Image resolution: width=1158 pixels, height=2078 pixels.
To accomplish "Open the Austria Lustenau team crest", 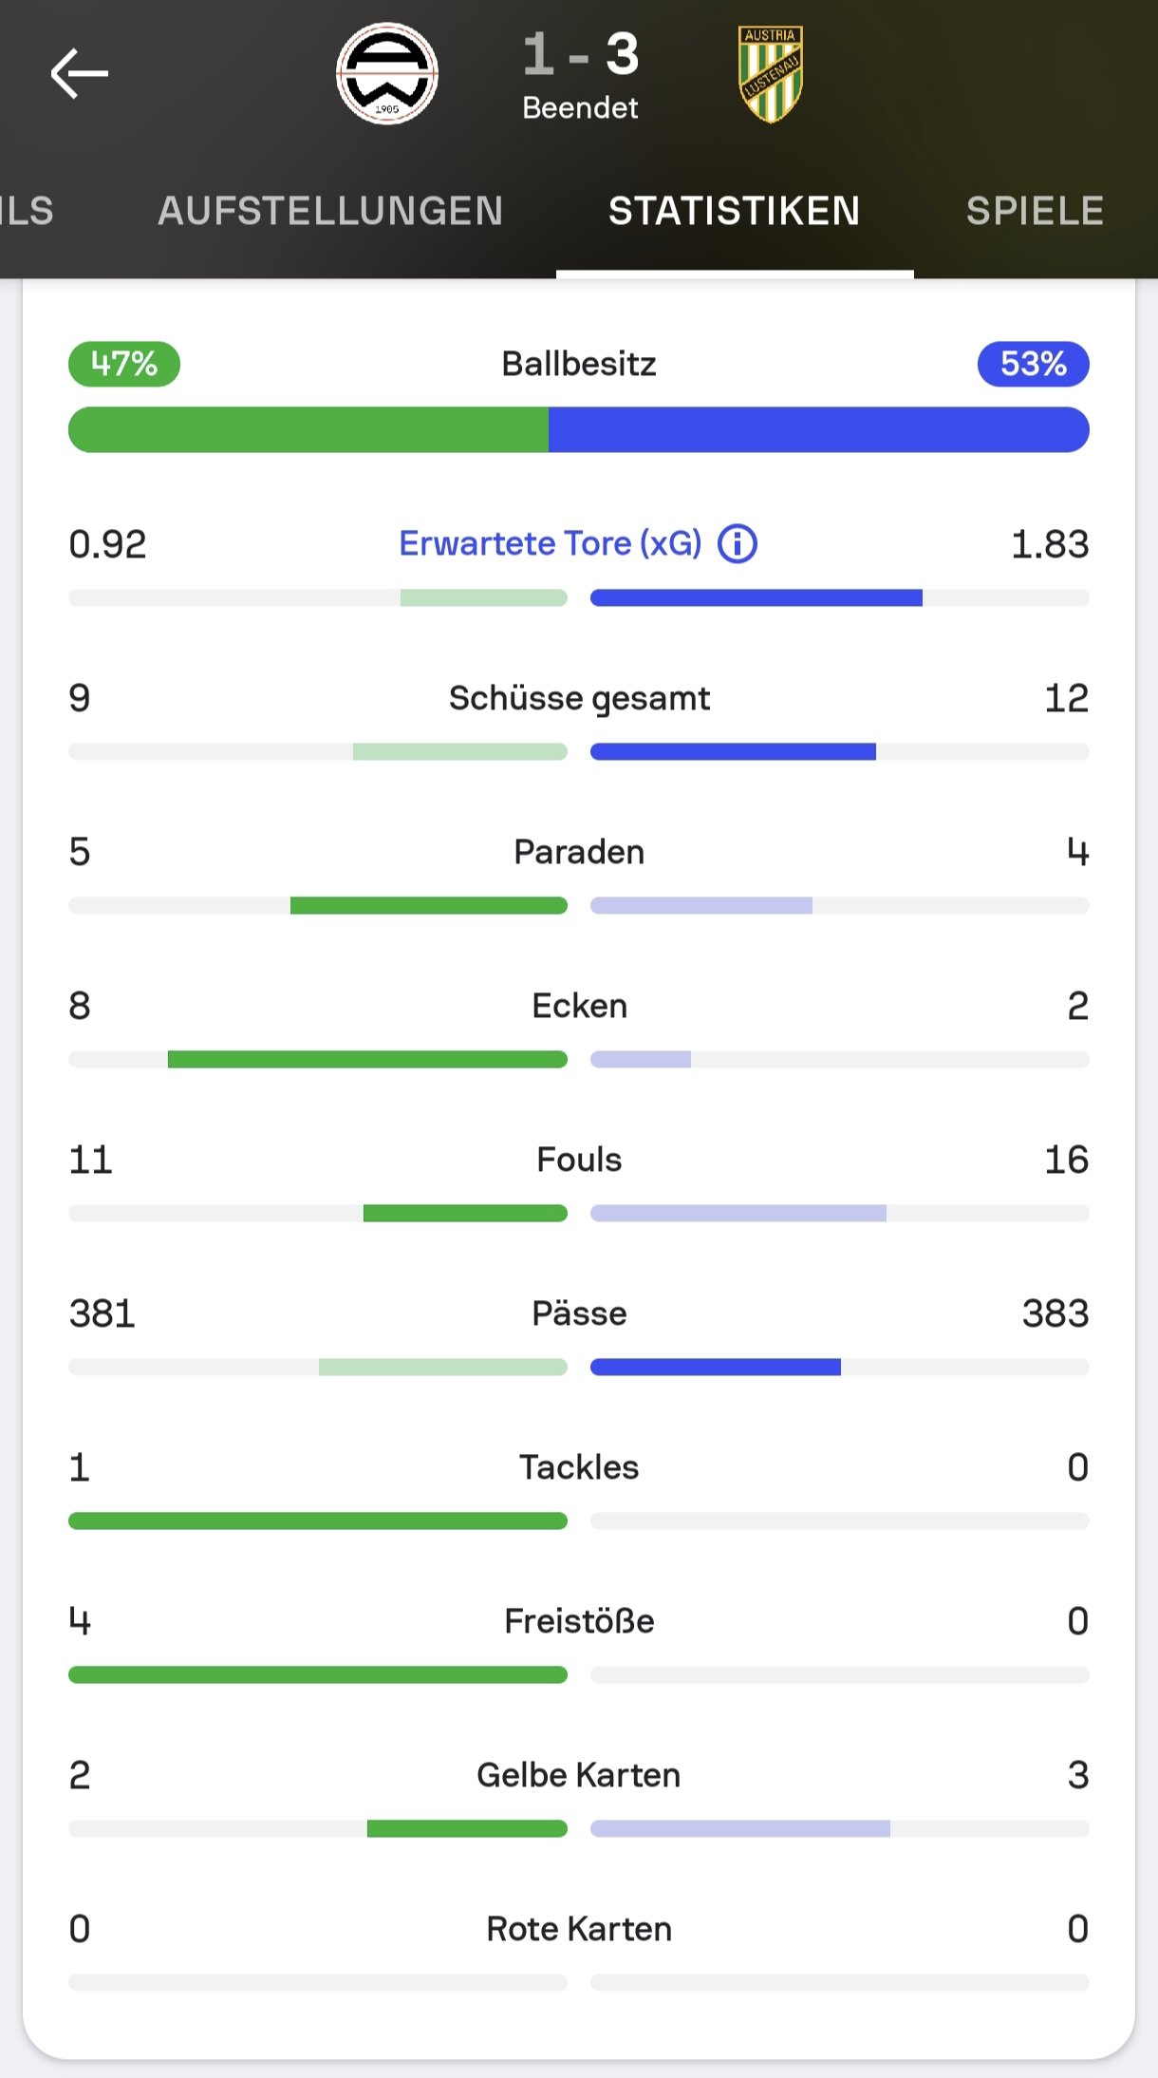I will pos(771,74).
